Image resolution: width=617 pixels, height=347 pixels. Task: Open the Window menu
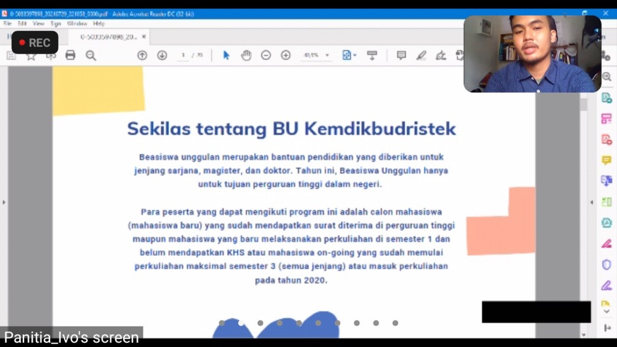[77, 23]
